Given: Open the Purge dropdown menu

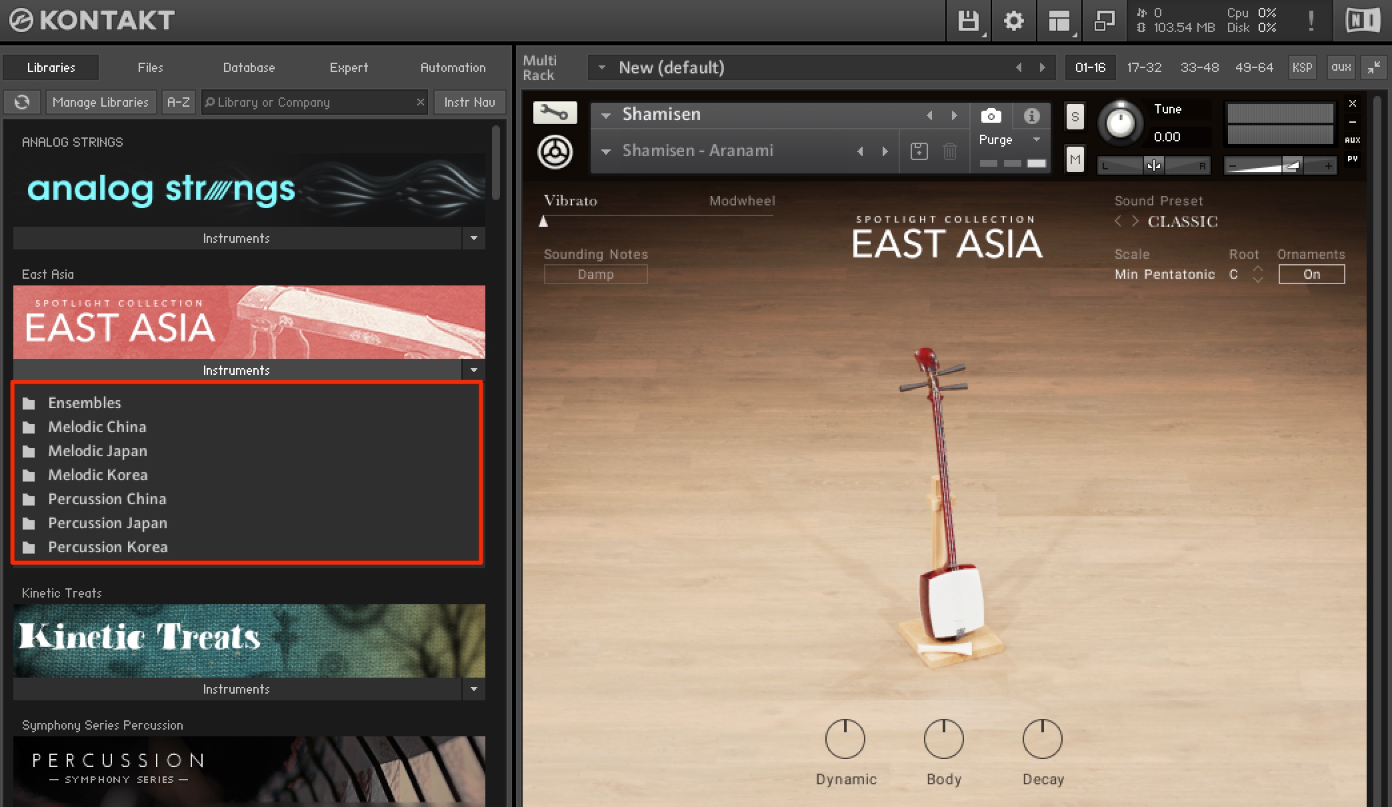Looking at the screenshot, I should [x=1009, y=139].
